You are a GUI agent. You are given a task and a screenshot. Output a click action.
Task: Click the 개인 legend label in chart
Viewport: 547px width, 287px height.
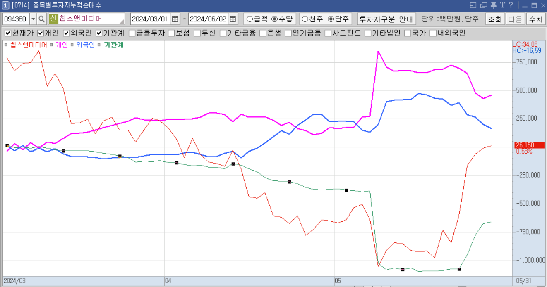click(62, 45)
